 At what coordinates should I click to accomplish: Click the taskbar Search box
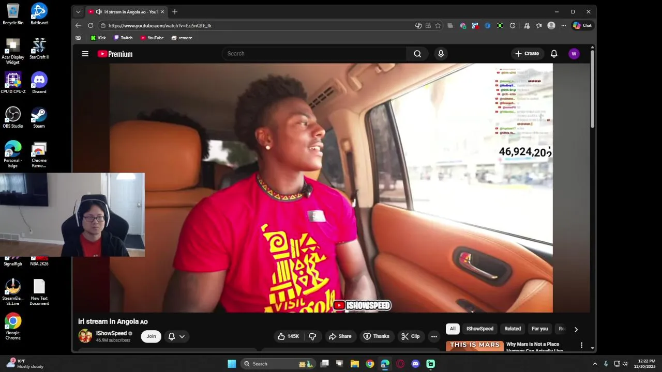(x=278, y=364)
